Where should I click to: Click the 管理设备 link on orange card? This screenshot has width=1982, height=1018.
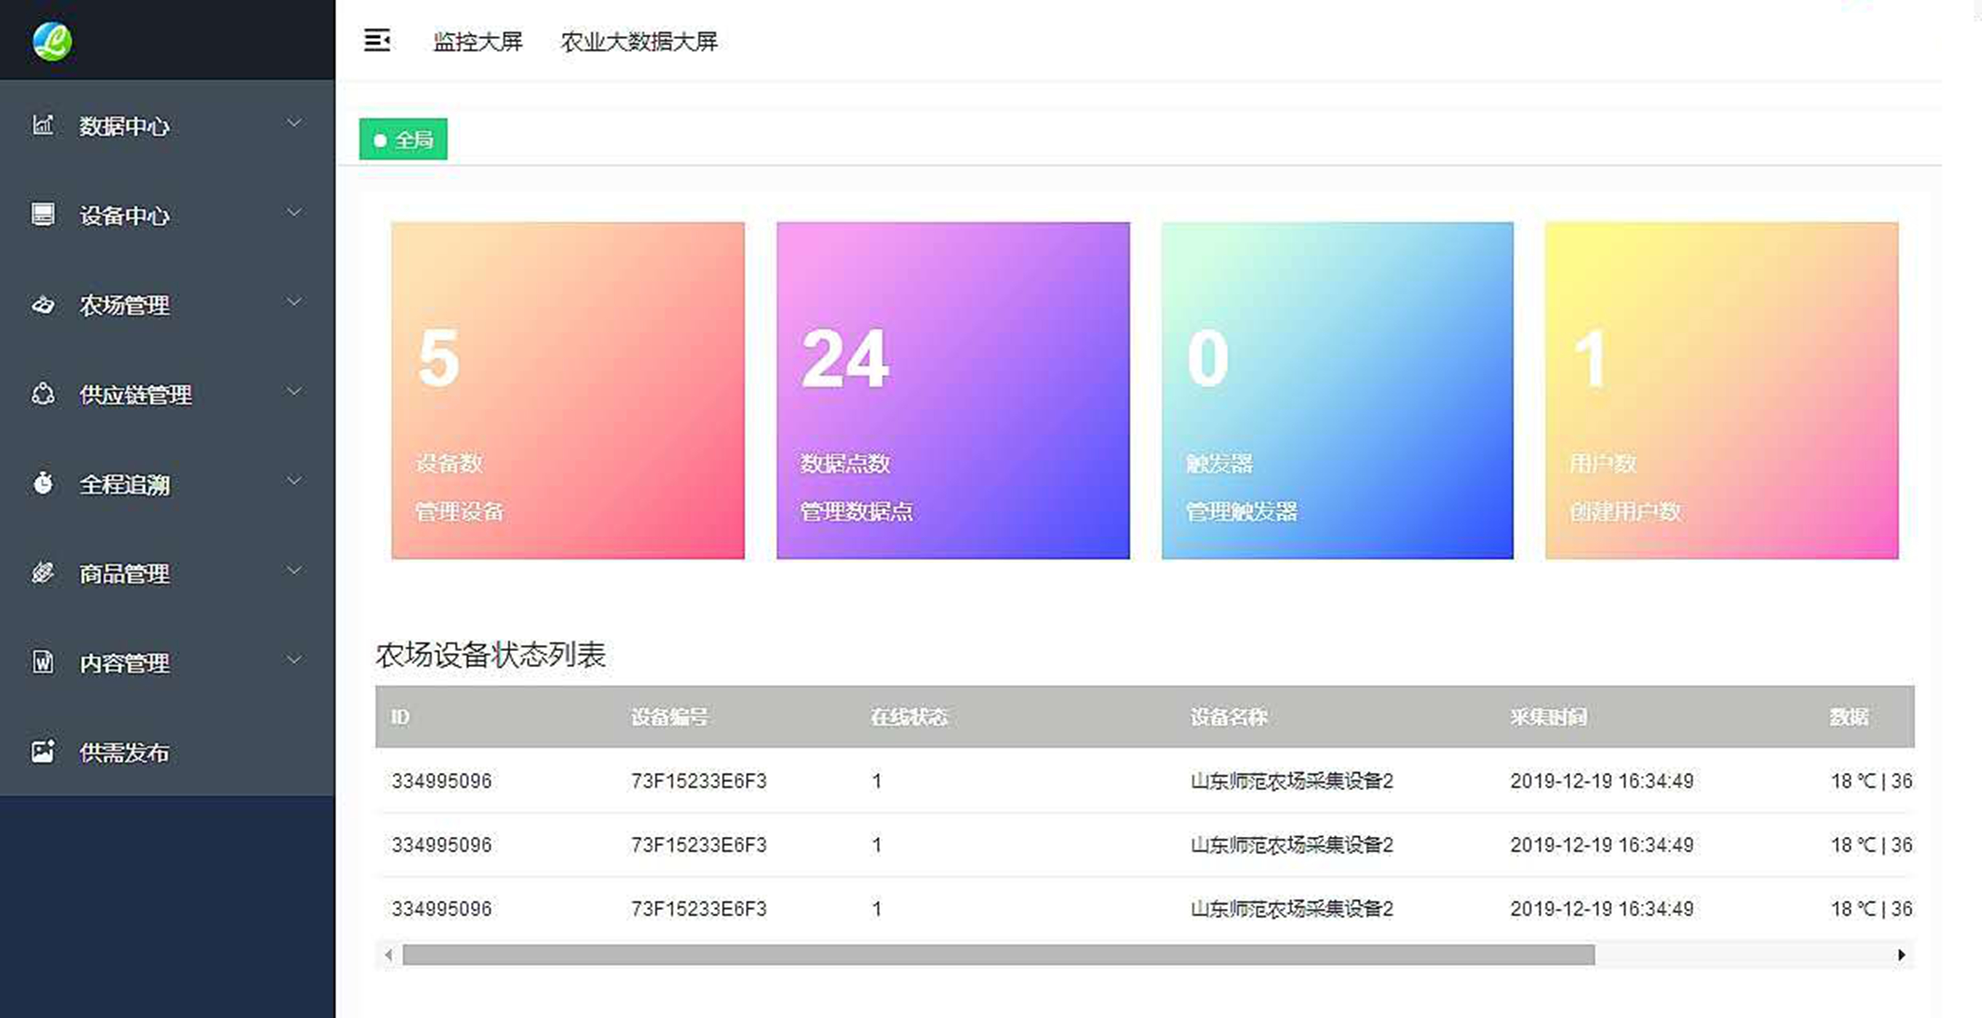point(459,512)
